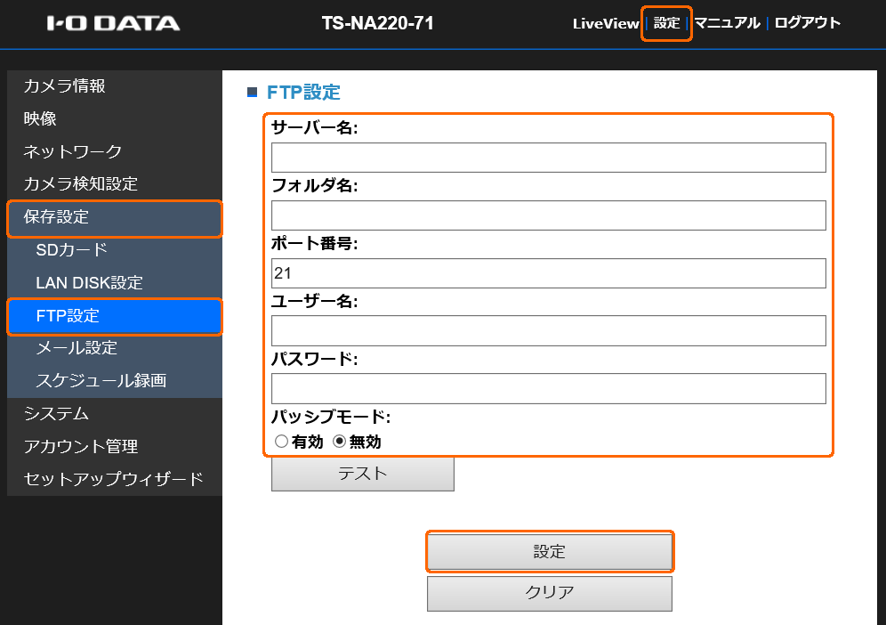Open カメラ検知設定 in the sidebar
The height and width of the screenshot is (625, 886).
[x=115, y=183]
